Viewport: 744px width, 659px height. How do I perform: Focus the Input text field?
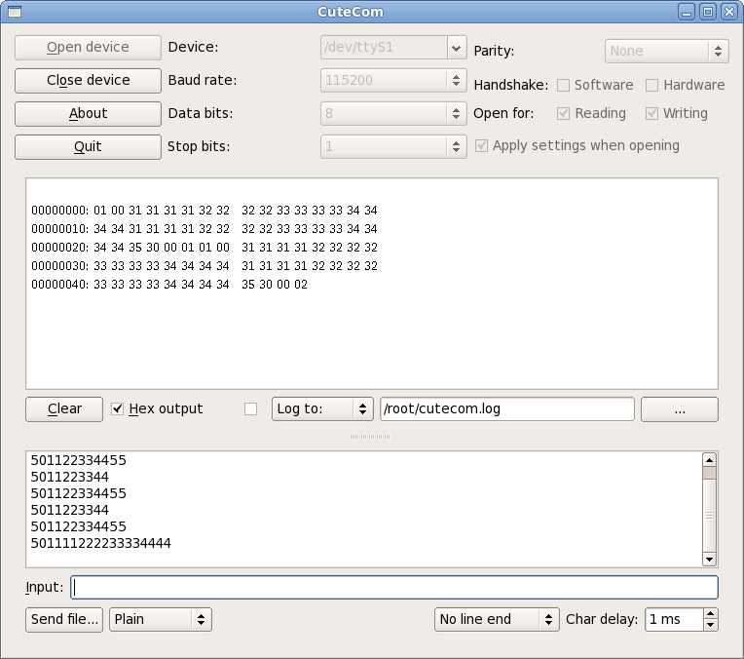coord(394,587)
